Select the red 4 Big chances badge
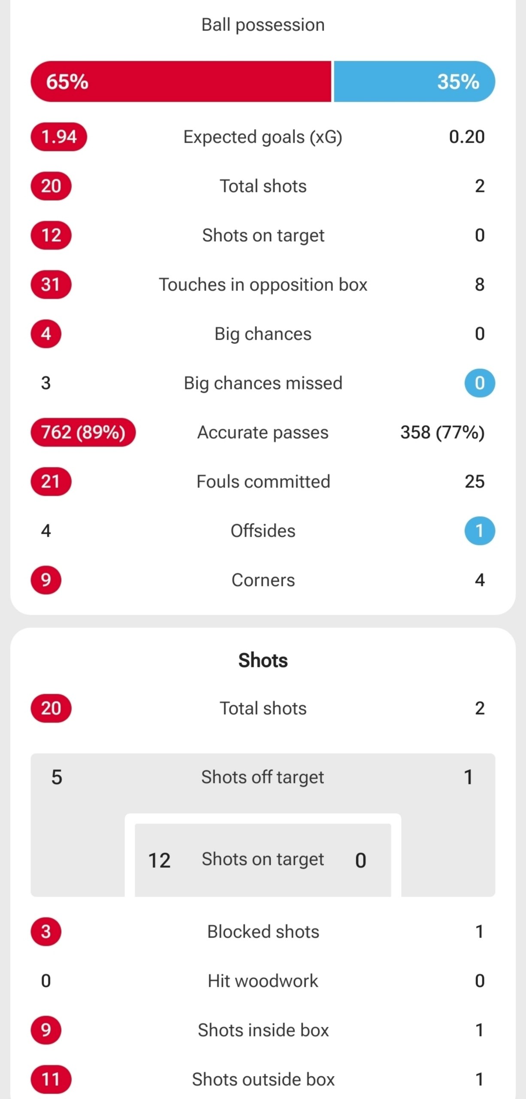Viewport: 526px width, 1099px height. (46, 334)
